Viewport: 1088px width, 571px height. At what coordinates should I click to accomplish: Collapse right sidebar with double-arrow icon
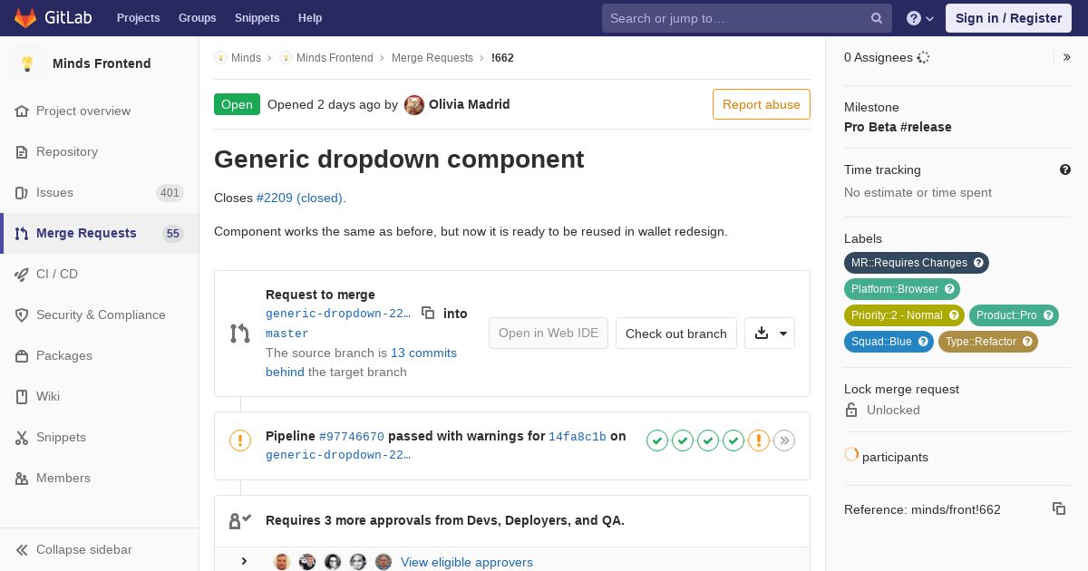coord(1067,57)
